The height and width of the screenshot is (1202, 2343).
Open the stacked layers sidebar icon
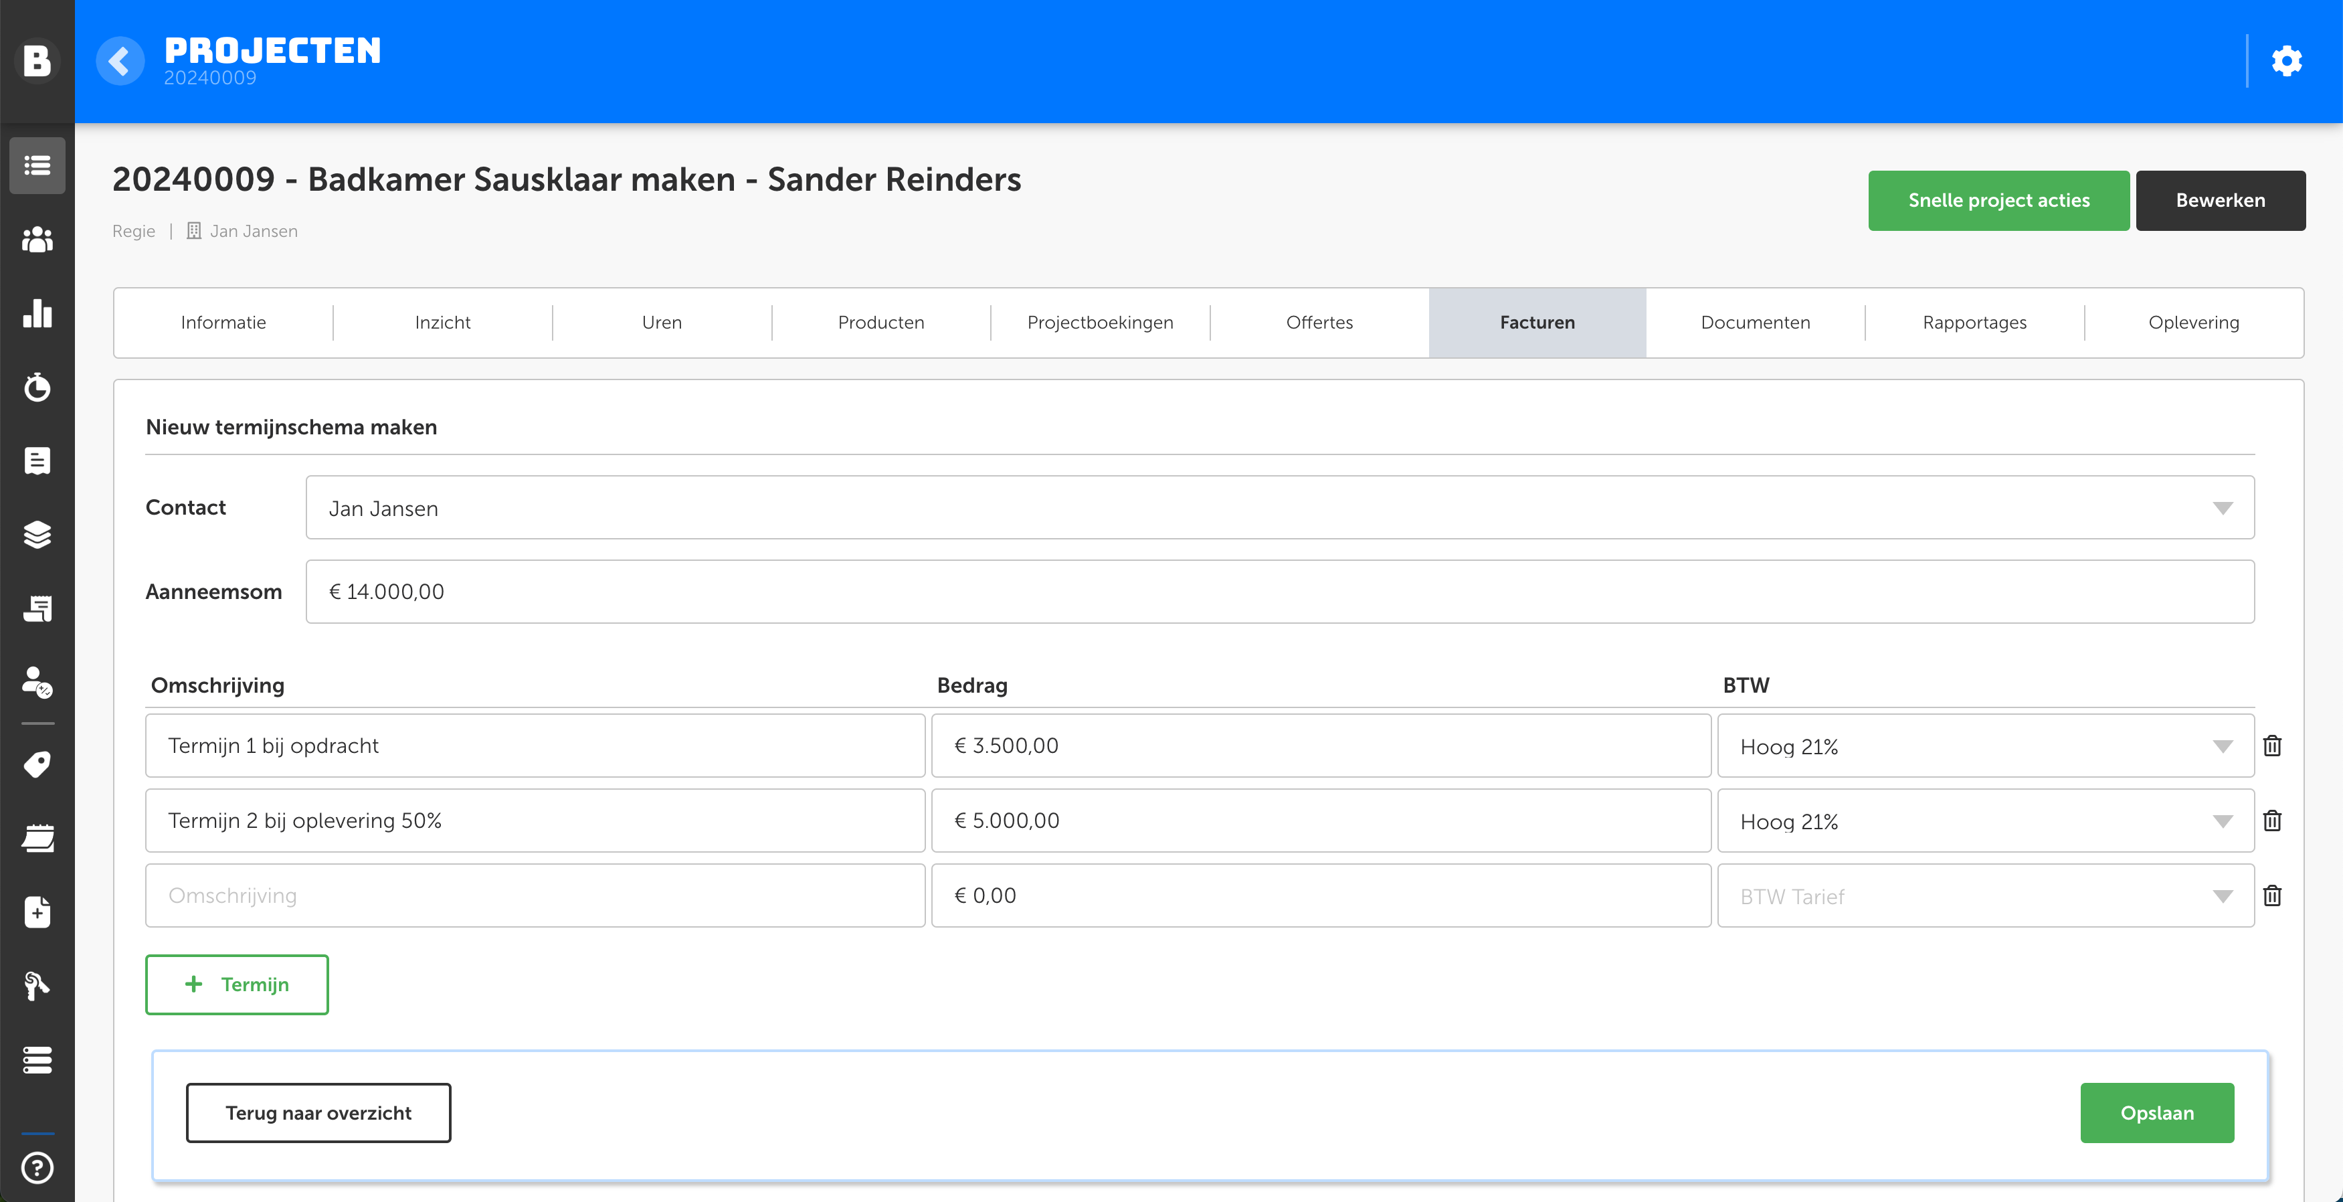37,535
